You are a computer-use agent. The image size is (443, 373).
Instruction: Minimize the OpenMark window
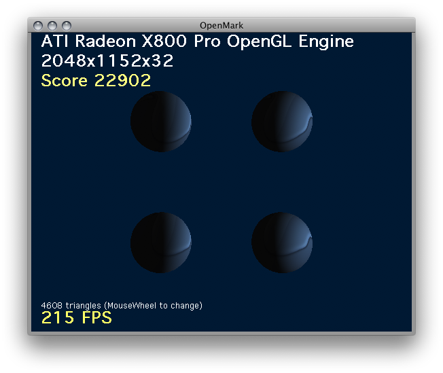pyautogui.click(x=52, y=26)
